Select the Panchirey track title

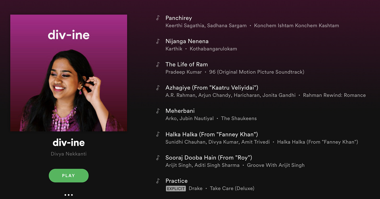(x=179, y=18)
